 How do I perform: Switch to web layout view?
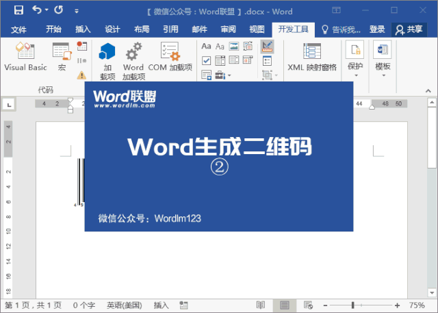pos(308,305)
